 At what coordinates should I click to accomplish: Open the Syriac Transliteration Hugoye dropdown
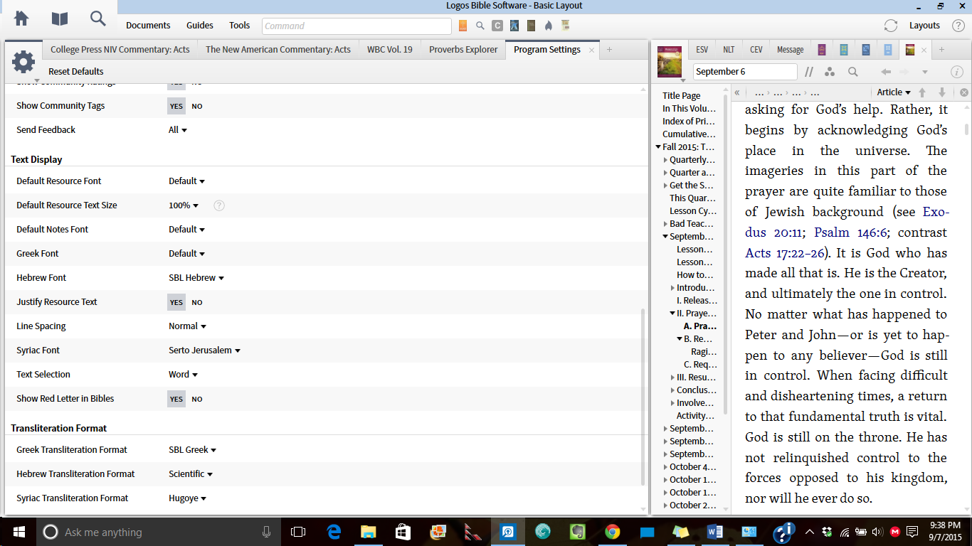pyautogui.click(x=187, y=498)
